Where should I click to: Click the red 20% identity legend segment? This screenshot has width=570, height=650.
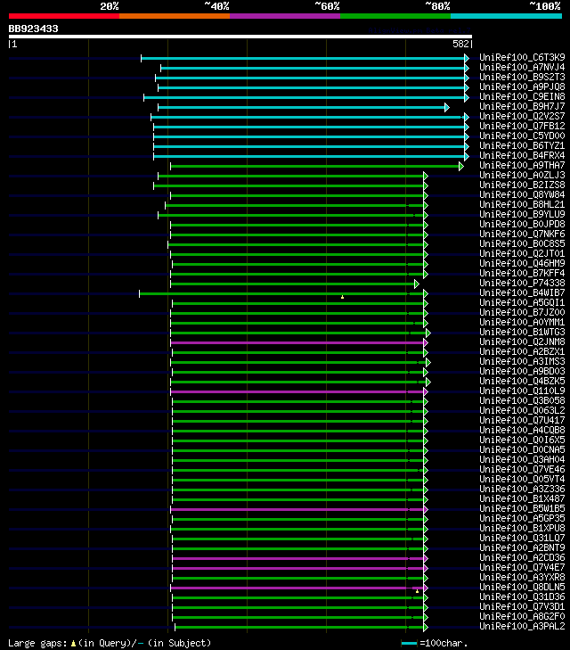pos(64,16)
